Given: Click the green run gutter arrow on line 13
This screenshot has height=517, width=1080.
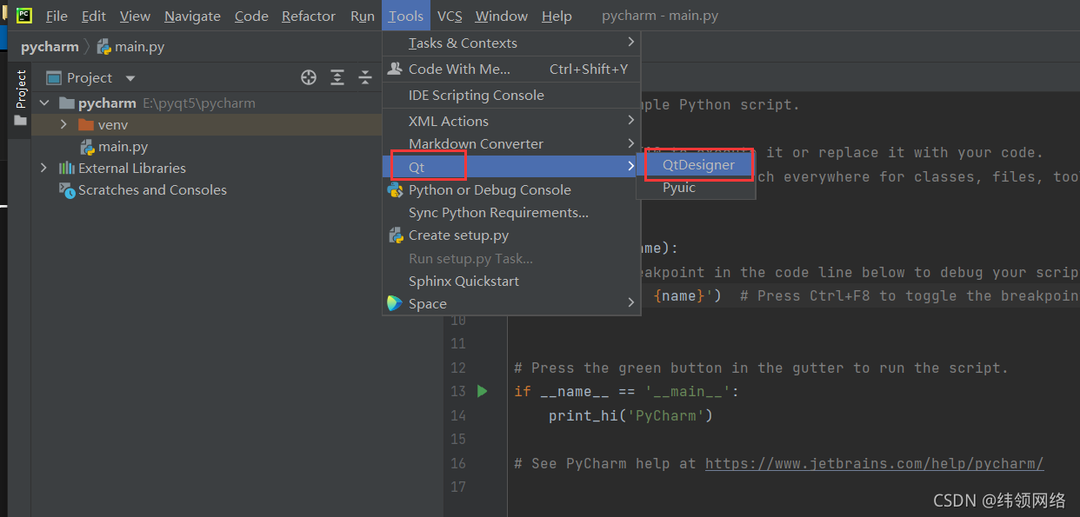Looking at the screenshot, I should tap(483, 391).
